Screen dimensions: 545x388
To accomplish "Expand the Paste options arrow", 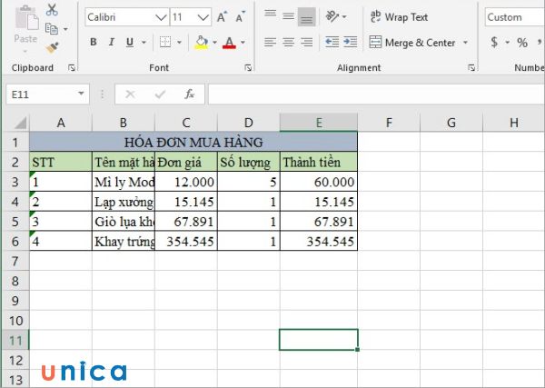I will click(x=25, y=52).
